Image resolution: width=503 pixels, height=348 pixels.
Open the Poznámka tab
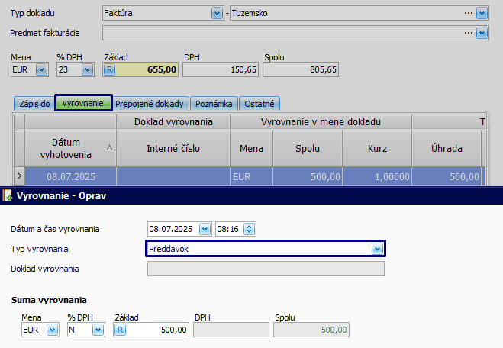pos(214,103)
